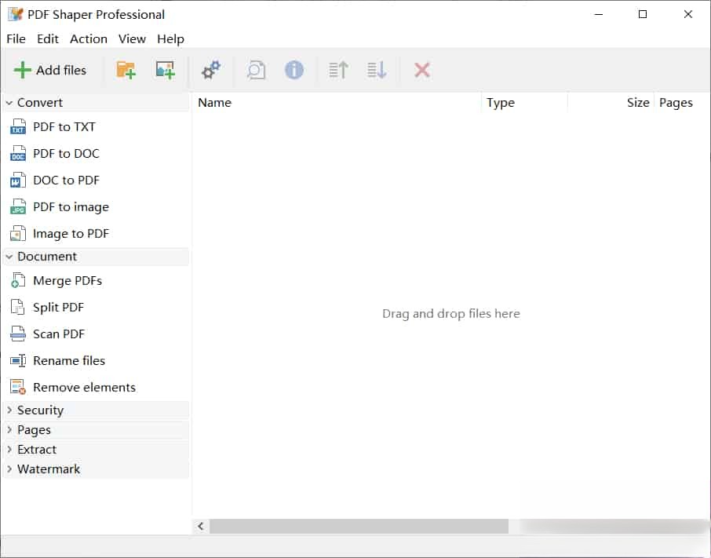Image resolution: width=711 pixels, height=558 pixels.
Task: Select DOC to PDF label
Action: (66, 181)
